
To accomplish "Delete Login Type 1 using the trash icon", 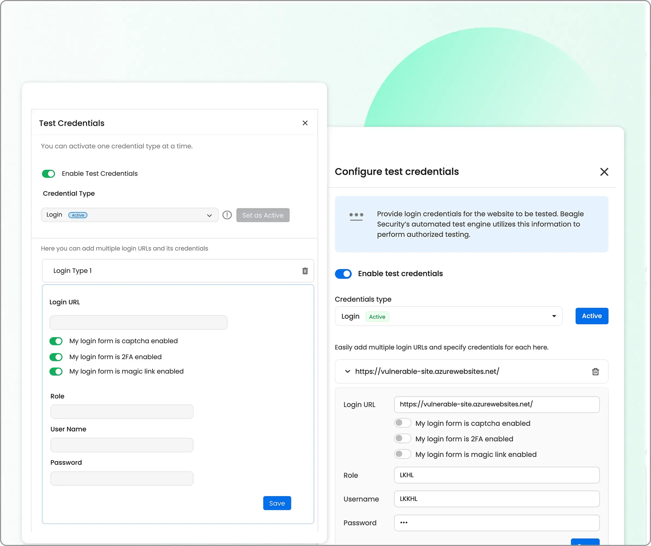I will tap(305, 271).
